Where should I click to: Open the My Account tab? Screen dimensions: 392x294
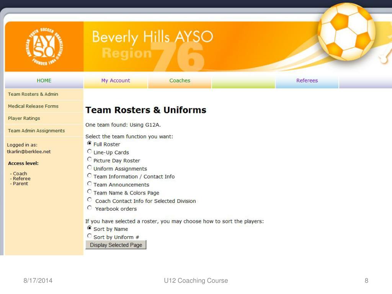point(116,80)
